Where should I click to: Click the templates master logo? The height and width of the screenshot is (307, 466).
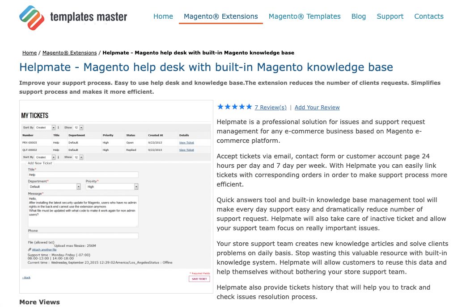pyautogui.click(x=72, y=17)
